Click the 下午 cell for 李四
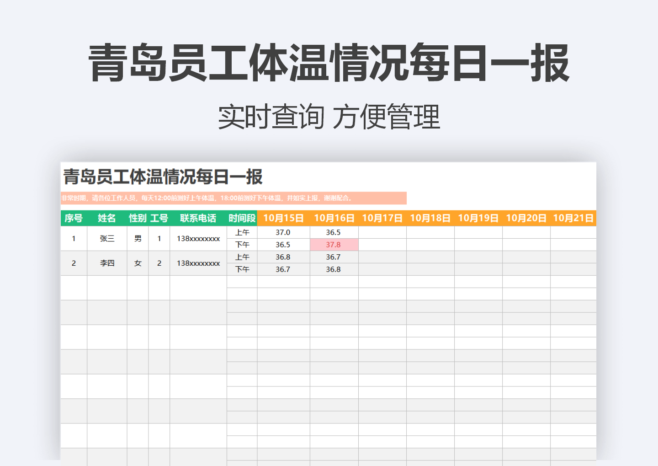 (242, 269)
